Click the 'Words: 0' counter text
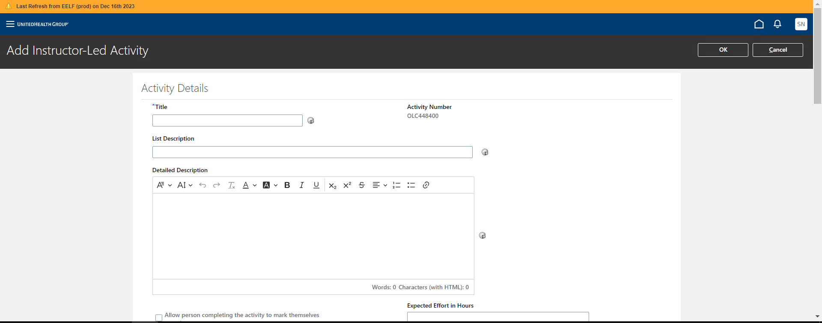This screenshot has height=323, width=822. click(384, 287)
